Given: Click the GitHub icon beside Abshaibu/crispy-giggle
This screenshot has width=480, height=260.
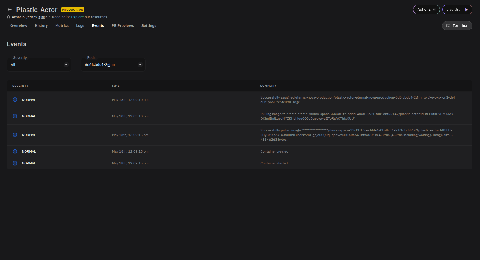Looking at the screenshot, I should 8,17.
